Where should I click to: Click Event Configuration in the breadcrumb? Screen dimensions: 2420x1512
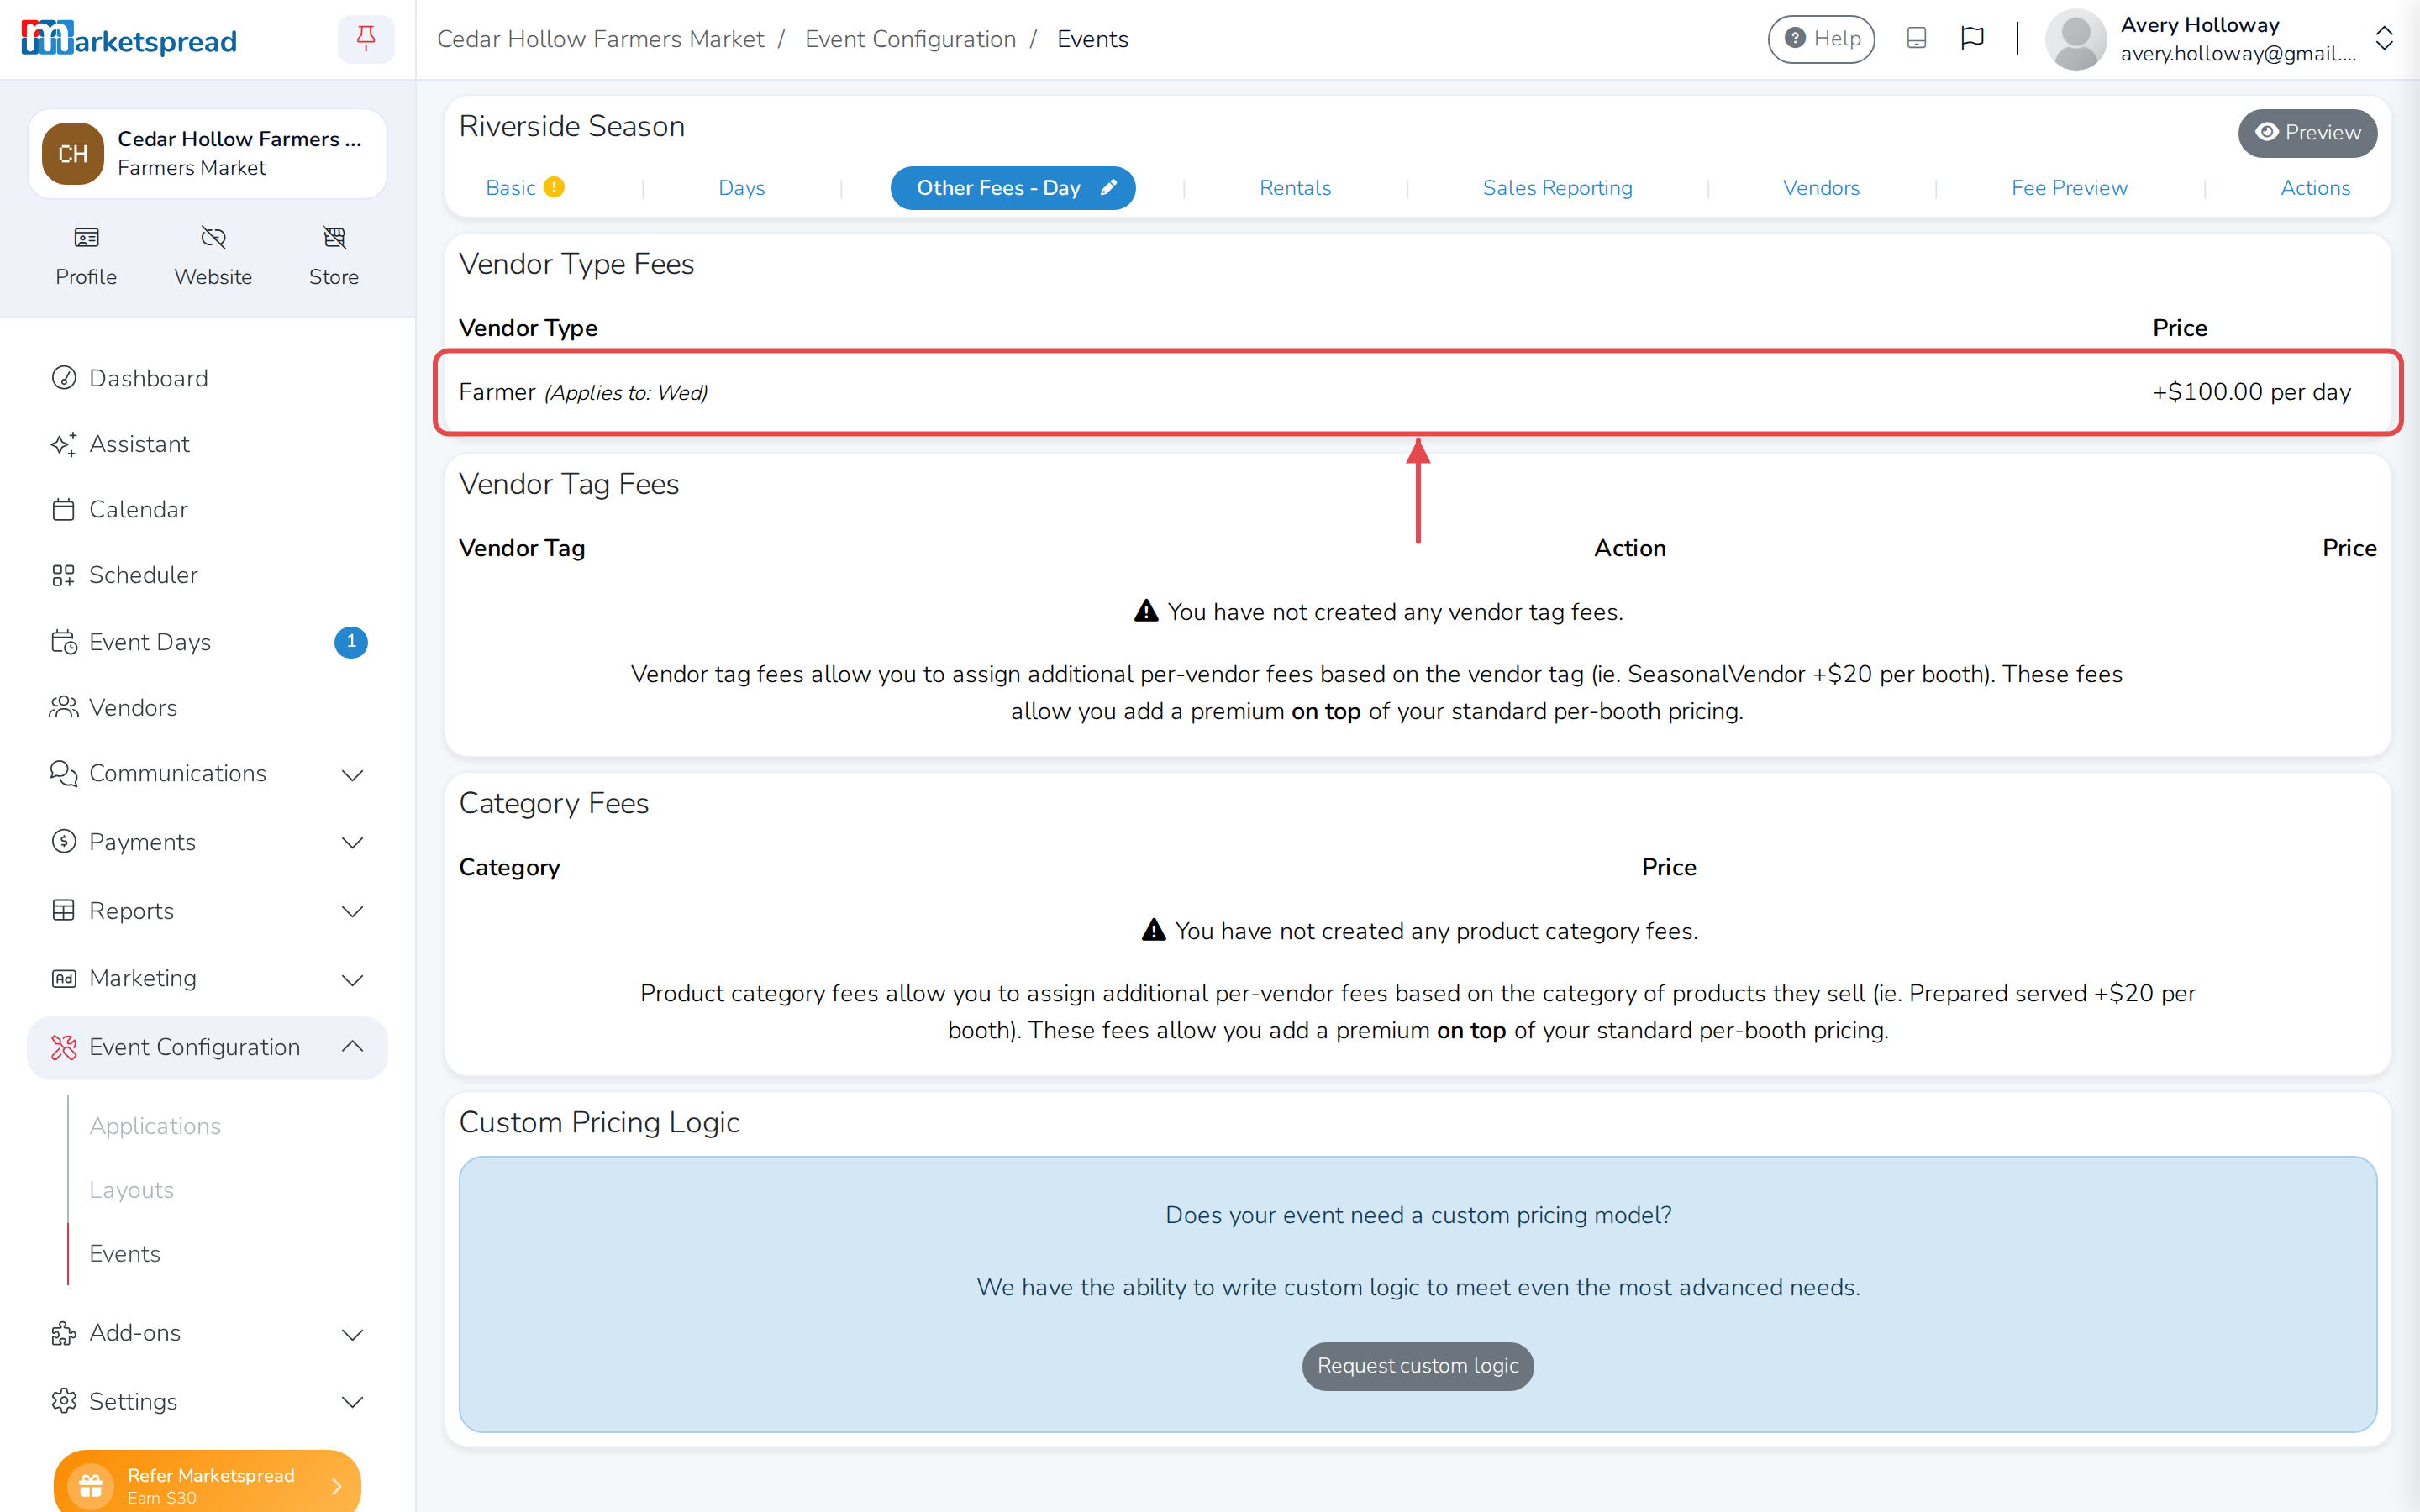pyautogui.click(x=910, y=39)
